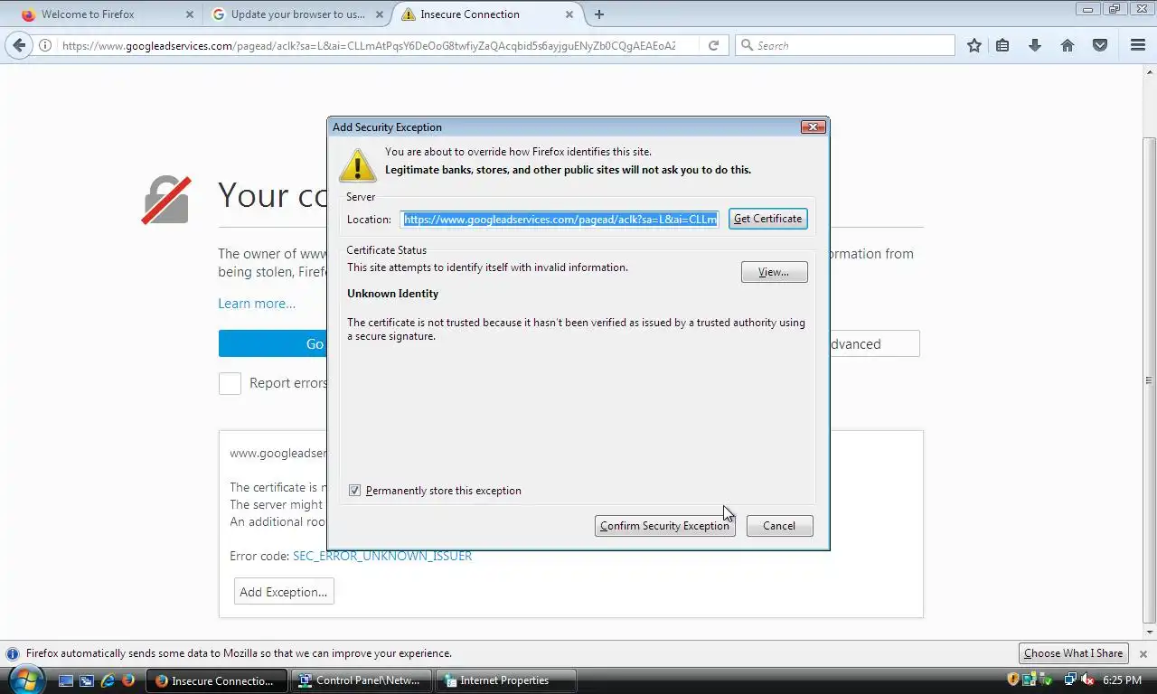
Task: Switch to Internet Properties taskbar window
Action: click(x=506, y=680)
